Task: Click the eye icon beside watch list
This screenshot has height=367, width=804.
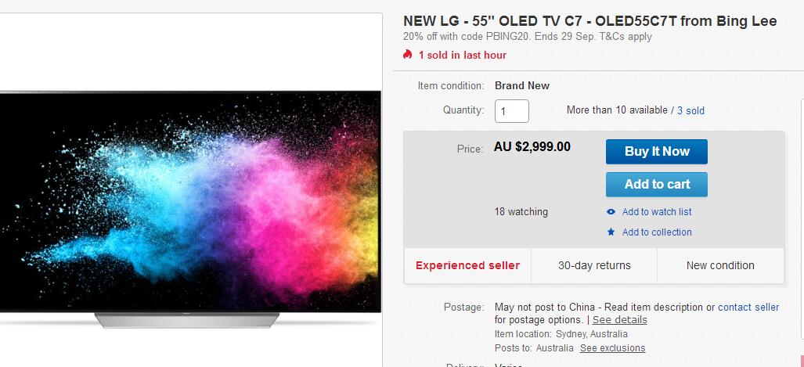Action: point(611,212)
